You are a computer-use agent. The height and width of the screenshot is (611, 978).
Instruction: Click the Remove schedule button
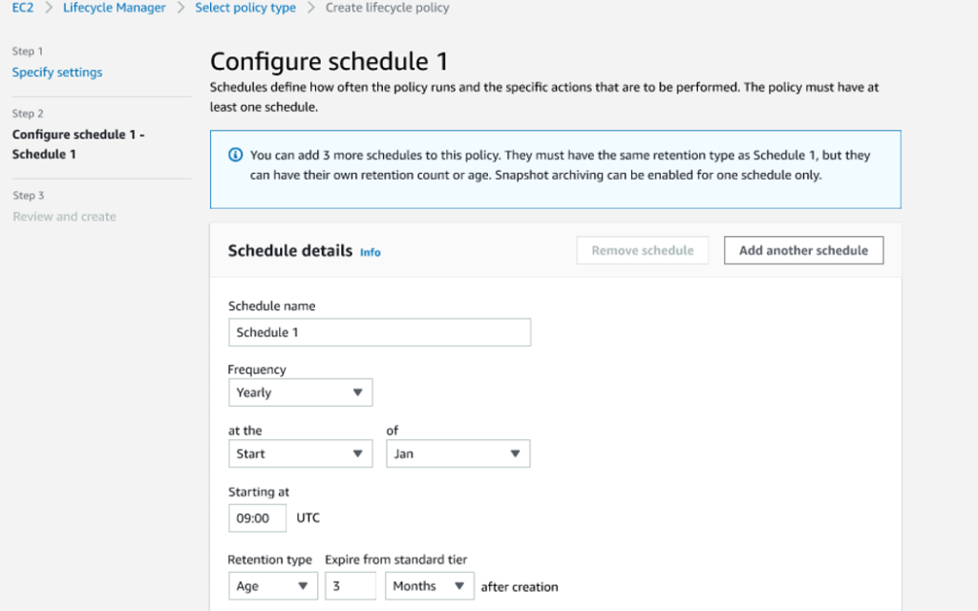tap(642, 250)
